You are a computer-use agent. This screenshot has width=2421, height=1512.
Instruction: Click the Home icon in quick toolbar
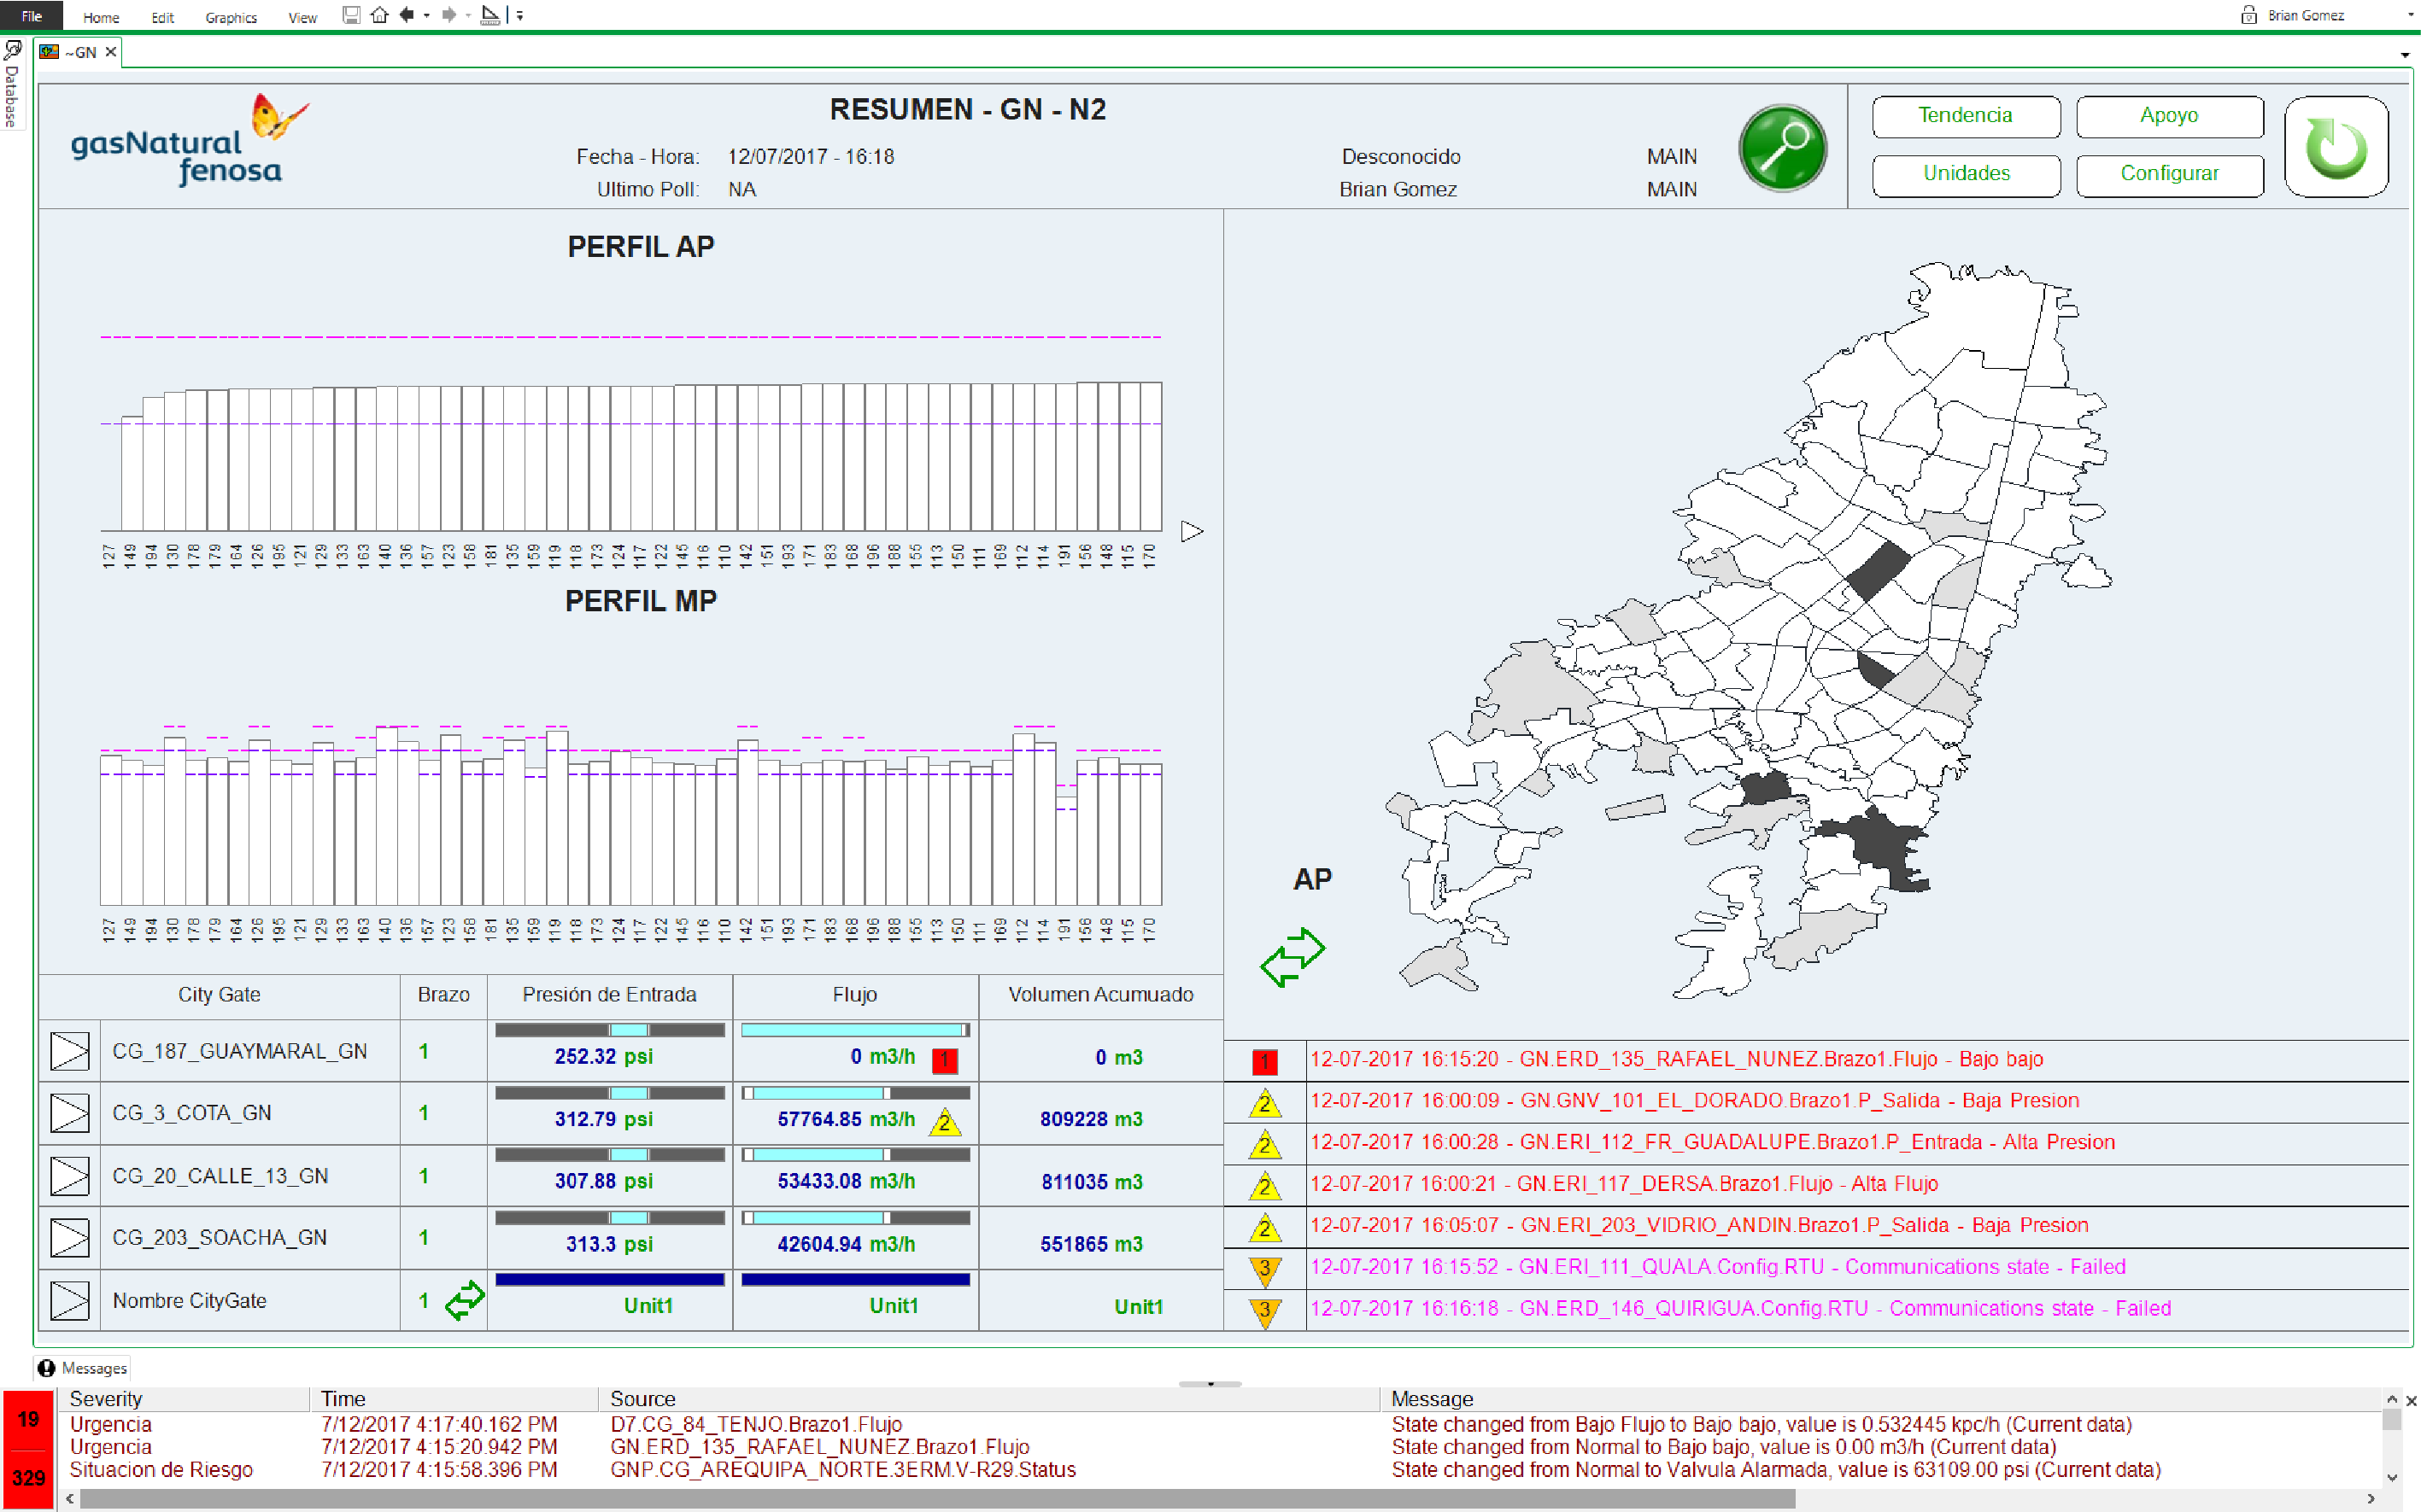379,15
